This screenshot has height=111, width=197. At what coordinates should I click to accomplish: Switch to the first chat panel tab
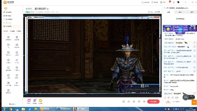[168, 12]
